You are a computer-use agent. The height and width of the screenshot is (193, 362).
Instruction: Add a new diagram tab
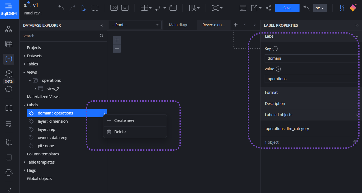click(x=236, y=25)
